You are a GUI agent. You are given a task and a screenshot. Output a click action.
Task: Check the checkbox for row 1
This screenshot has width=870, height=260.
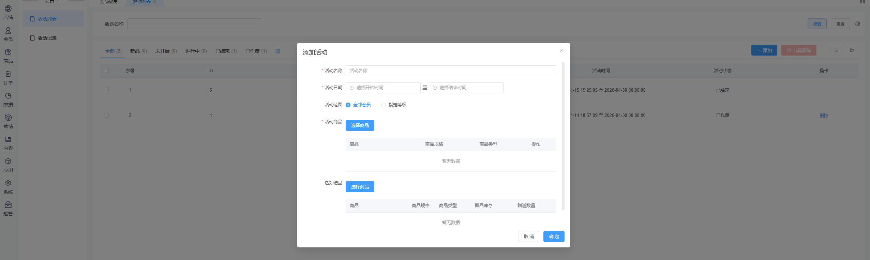tap(106, 90)
